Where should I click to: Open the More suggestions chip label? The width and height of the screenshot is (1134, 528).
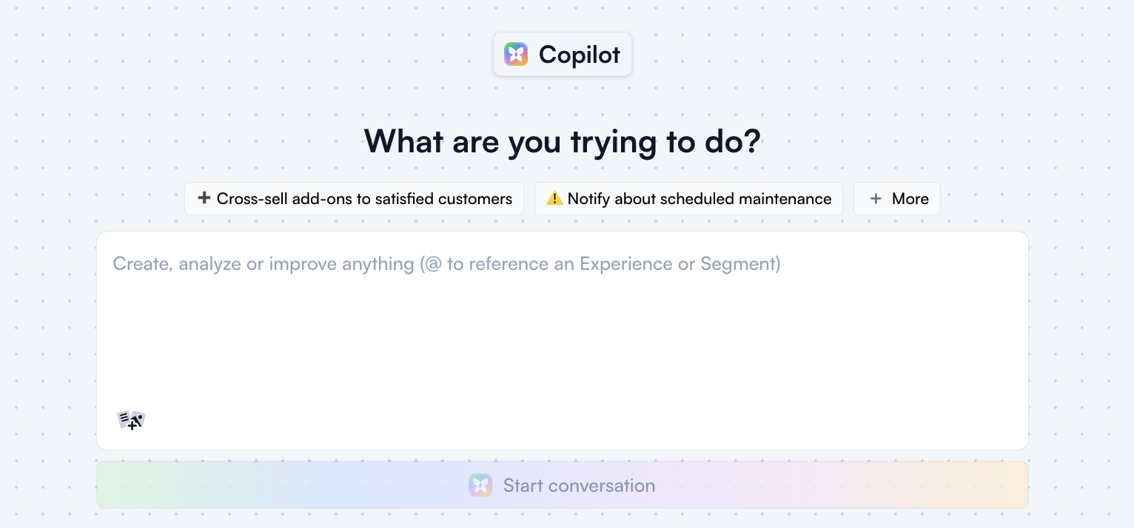point(910,199)
